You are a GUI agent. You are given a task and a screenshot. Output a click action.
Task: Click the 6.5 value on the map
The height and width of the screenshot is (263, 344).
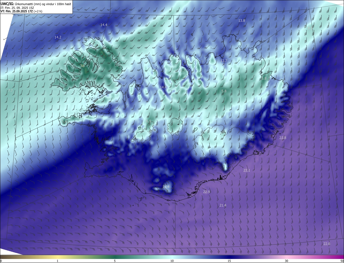(149, 122)
